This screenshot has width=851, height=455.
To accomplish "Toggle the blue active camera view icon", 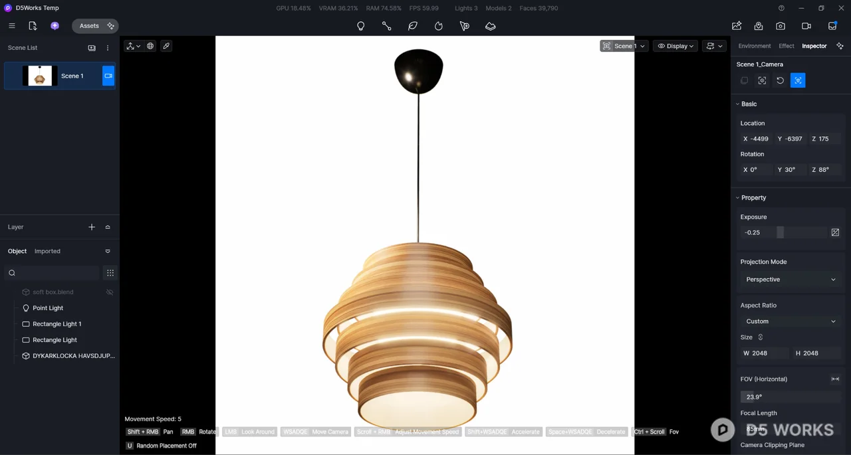I will [798, 80].
